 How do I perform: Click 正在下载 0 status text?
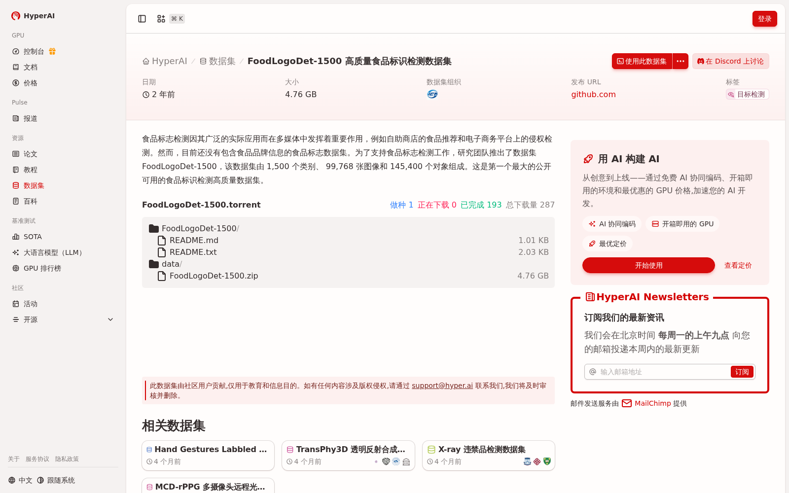[437, 205]
